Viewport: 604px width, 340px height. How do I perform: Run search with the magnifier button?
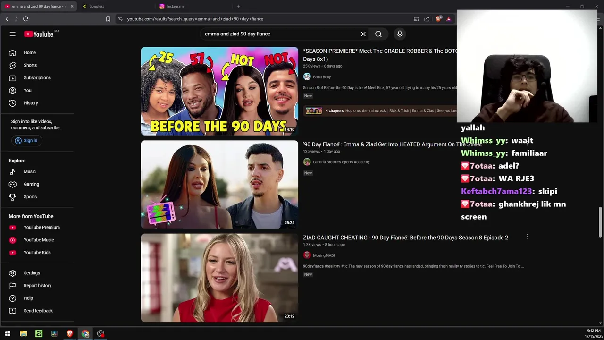pyautogui.click(x=378, y=34)
